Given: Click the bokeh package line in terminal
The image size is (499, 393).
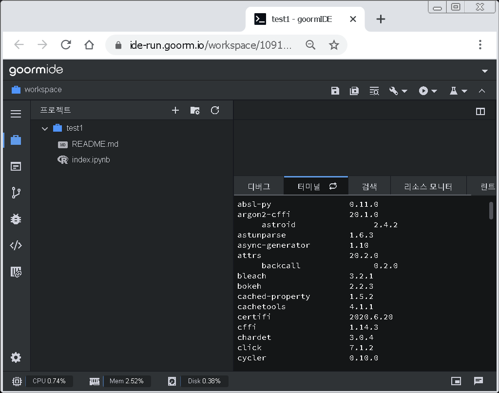Looking at the screenshot, I should 305,286.
